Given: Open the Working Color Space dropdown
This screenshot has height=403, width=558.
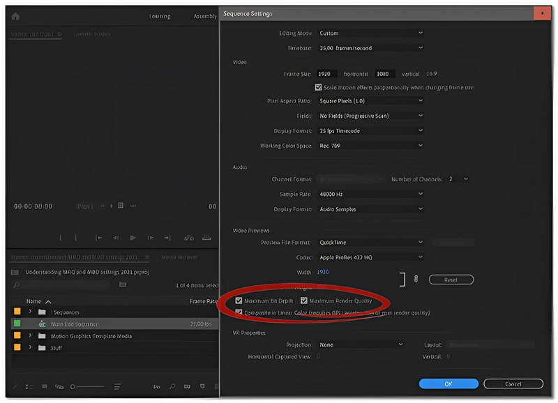Looking at the screenshot, I should [x=370, y=146].
